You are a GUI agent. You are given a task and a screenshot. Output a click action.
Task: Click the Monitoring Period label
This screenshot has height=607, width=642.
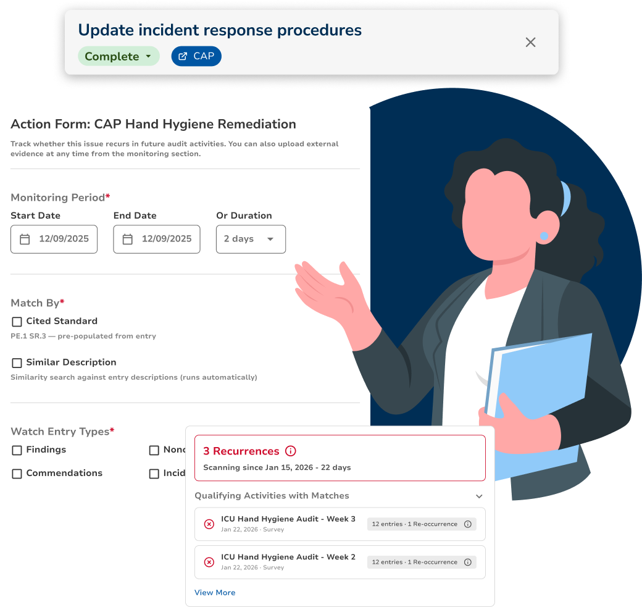click(x=60, y=198)
